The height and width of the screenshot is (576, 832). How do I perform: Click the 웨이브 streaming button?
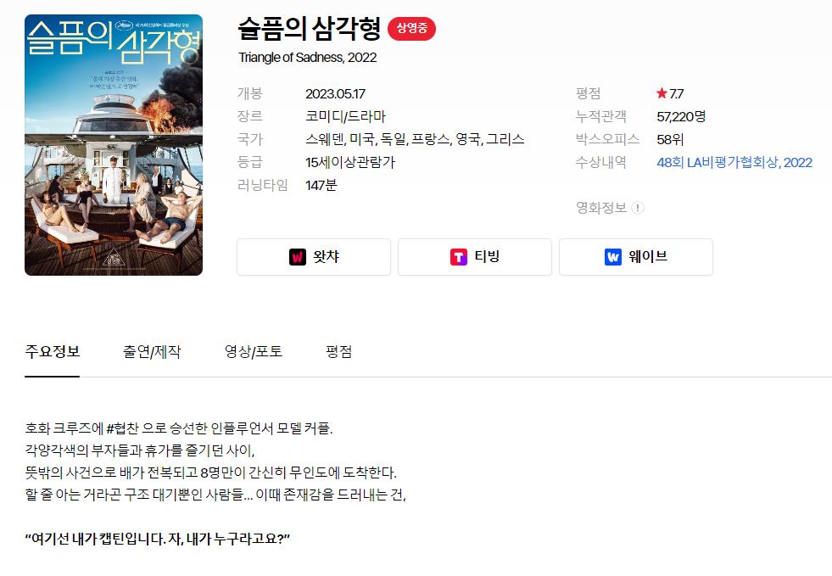click(636, 257)
